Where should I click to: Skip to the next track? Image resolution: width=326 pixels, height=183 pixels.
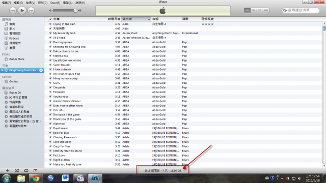click(x=31, y=10)
